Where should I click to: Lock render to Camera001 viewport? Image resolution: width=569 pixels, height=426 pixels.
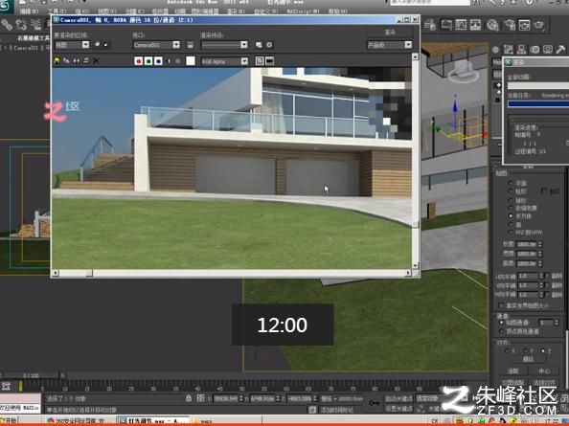190,45
